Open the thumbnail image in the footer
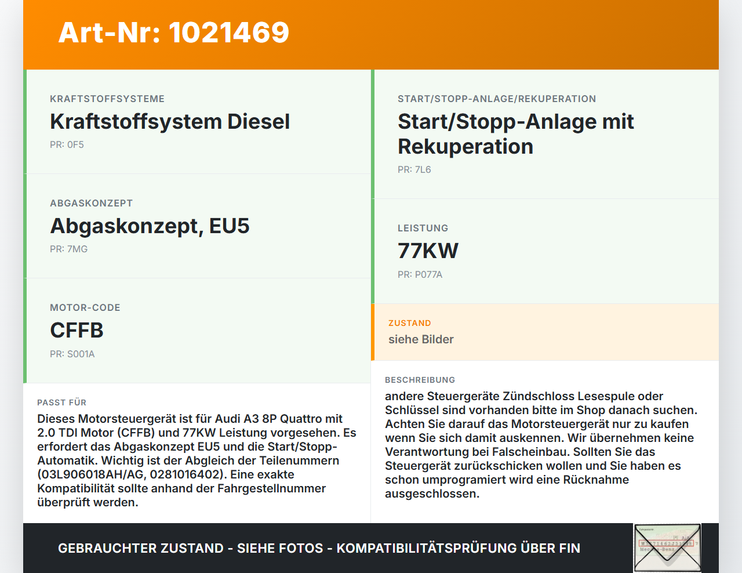The image size is (742, 573). coord(668,548)
